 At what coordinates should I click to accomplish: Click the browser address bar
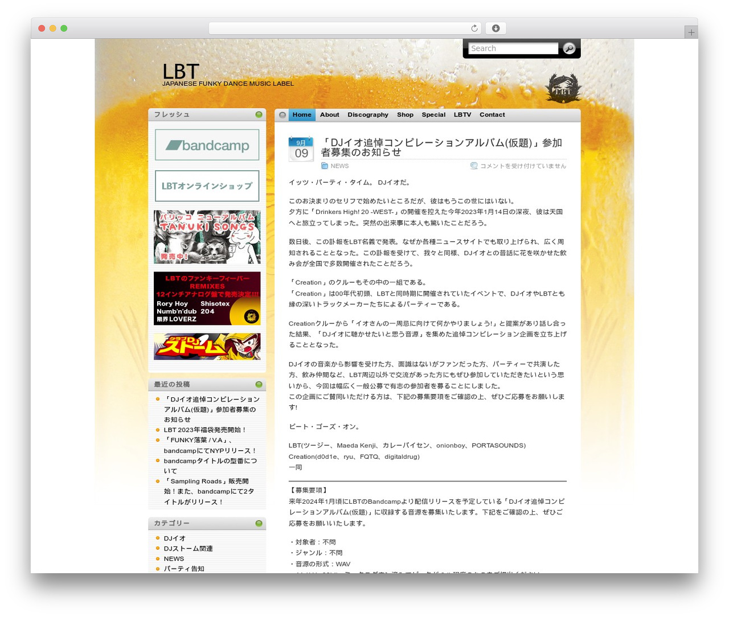[345, 28]
